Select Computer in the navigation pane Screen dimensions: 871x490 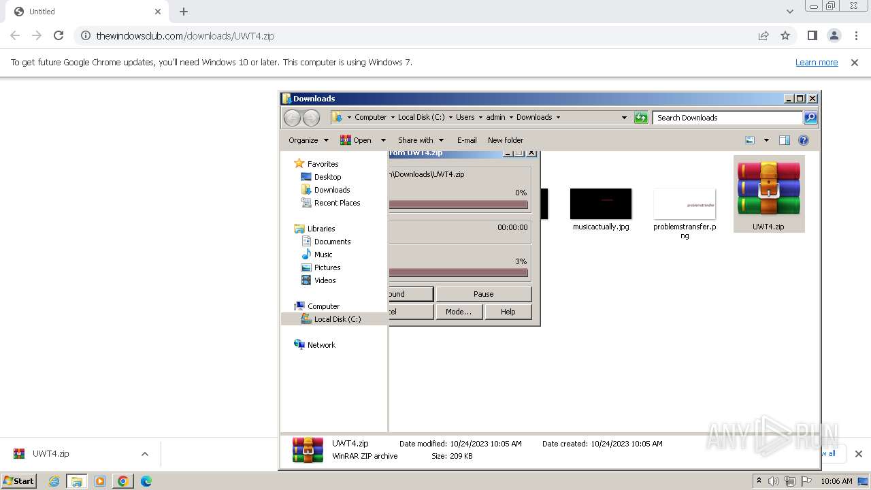tap(323, 306)
